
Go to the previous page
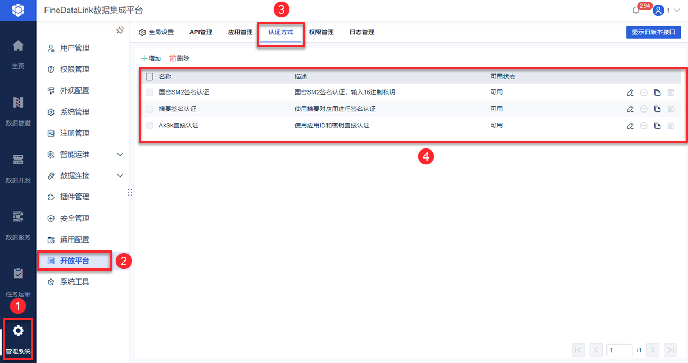tap(596, 350)
